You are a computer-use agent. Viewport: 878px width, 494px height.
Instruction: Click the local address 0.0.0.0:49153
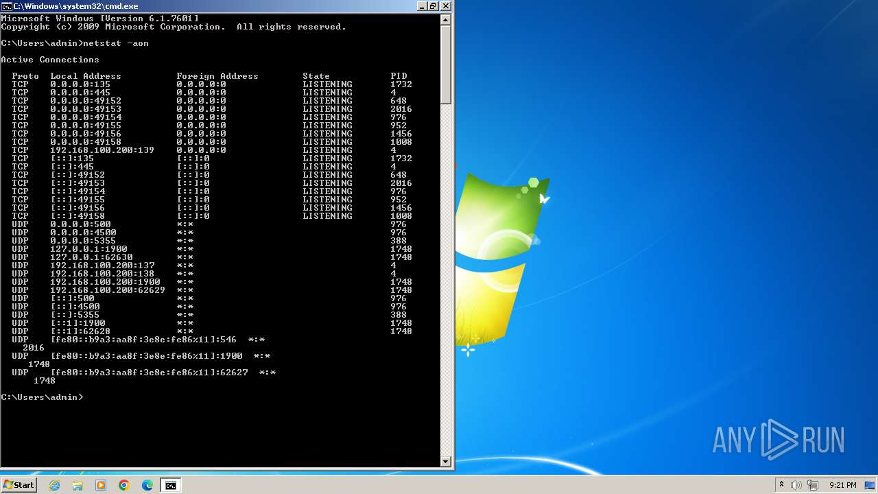[86, 109]
